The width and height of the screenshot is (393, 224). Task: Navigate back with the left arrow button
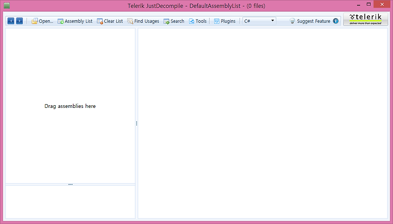pos(11,21)
